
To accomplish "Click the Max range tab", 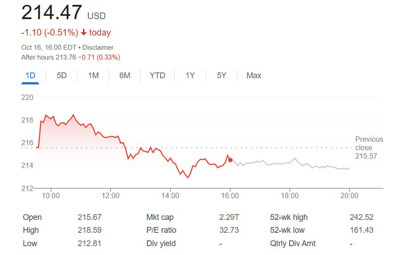I will point(254,76).
